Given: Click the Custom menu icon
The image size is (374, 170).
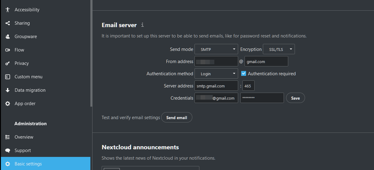Looking at the screenshot, I should [x=8, y=77].
